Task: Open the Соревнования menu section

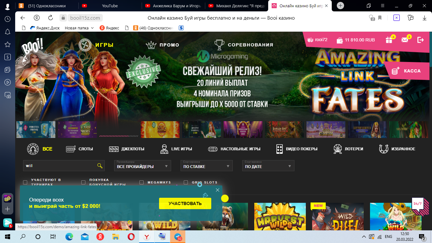Action: 244,45
